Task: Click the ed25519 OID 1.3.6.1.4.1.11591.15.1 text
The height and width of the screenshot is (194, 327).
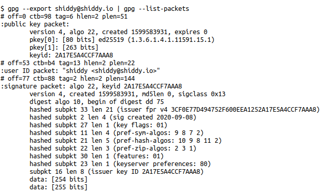Action: 171,40
